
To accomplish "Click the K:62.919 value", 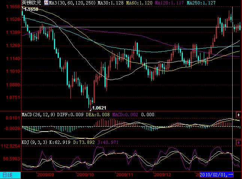I will [x=60, y=142].
